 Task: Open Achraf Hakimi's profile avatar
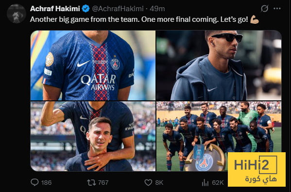17,14
